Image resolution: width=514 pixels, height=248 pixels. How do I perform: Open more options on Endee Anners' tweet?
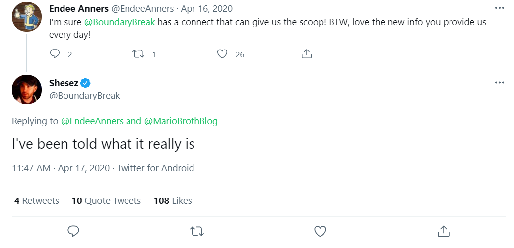click(x=499, y=8)
